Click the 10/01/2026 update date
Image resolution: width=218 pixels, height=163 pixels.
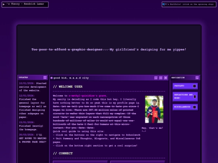point(27,83)
